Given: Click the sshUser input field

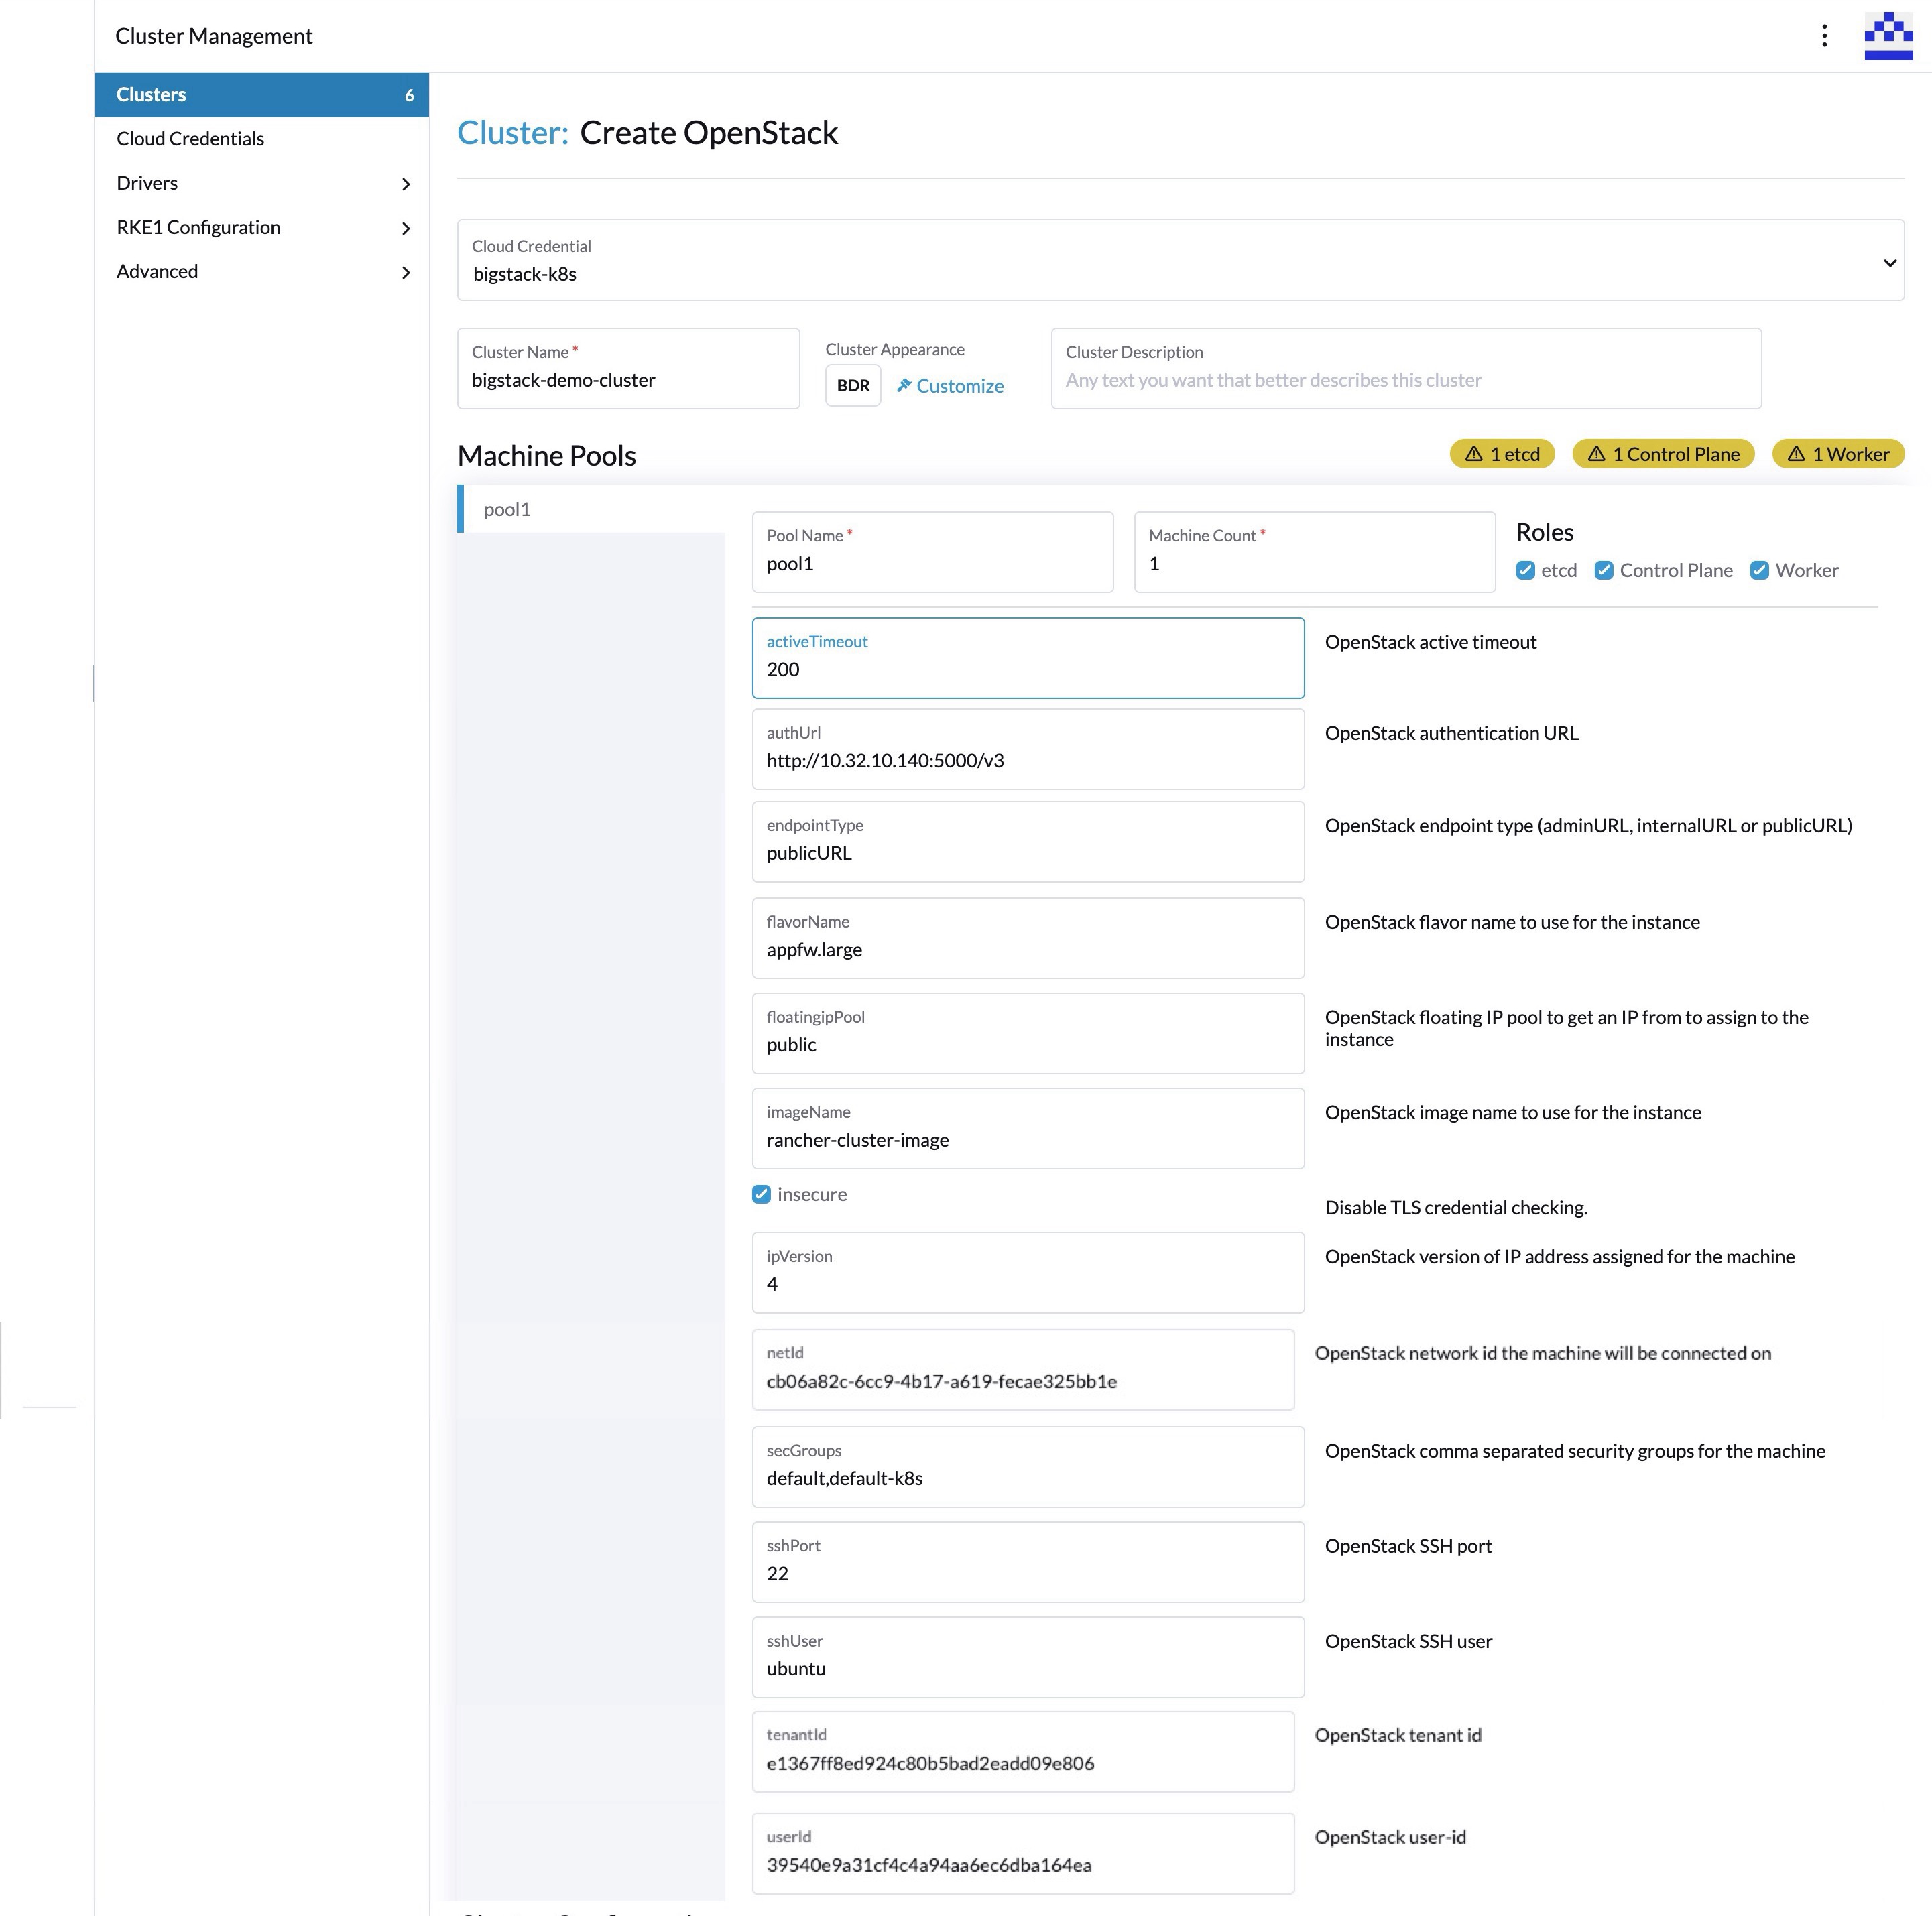Looking at the screenshot, I should [x=1028, y=1657].
